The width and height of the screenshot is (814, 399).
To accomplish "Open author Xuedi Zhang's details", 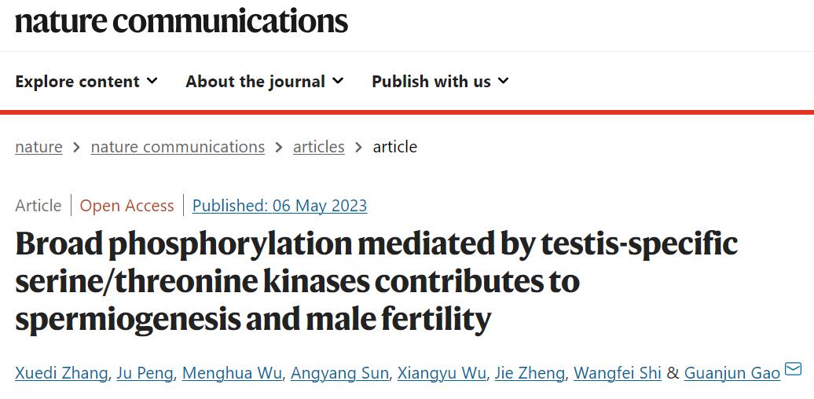I will pyautogui.click(x=61, y=373).
